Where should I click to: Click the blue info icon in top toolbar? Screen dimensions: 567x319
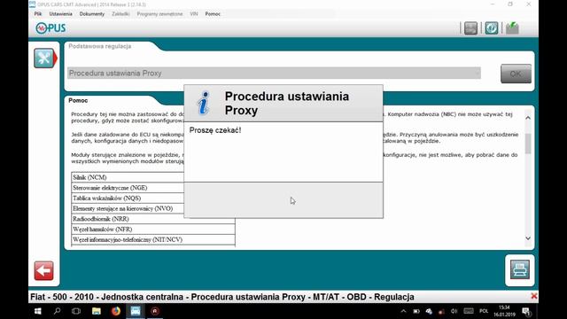(x=492, y=27)
